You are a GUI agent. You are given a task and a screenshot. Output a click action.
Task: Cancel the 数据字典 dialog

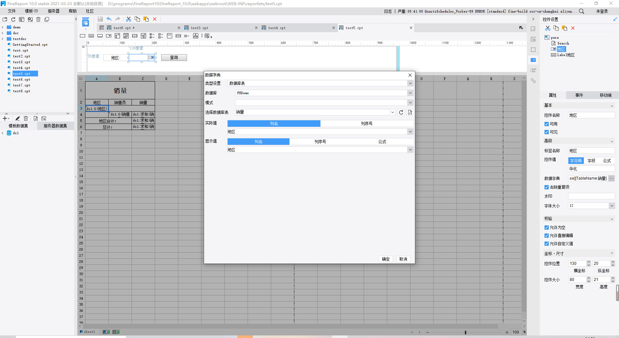pyautogui.click(x=403, y=259)
